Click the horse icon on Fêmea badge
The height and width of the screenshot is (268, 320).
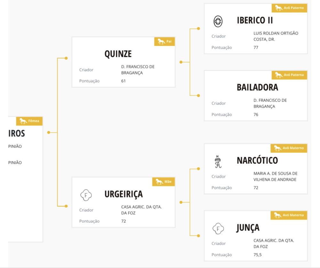(23, 121)
